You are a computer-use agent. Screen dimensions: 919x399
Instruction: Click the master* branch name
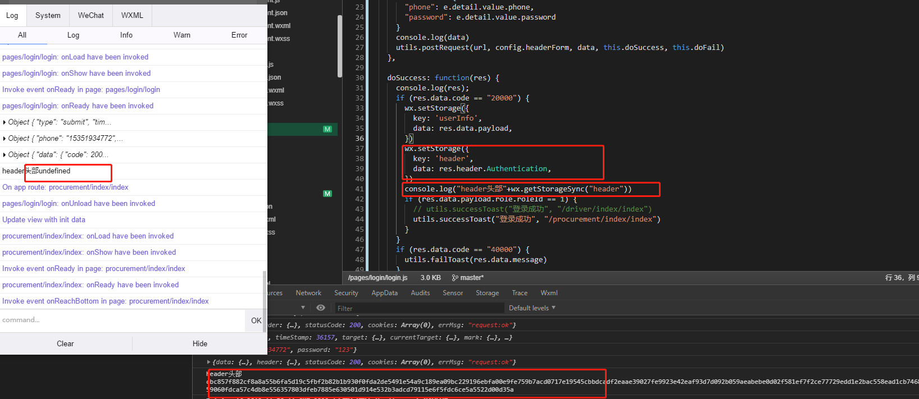[472, 278]
